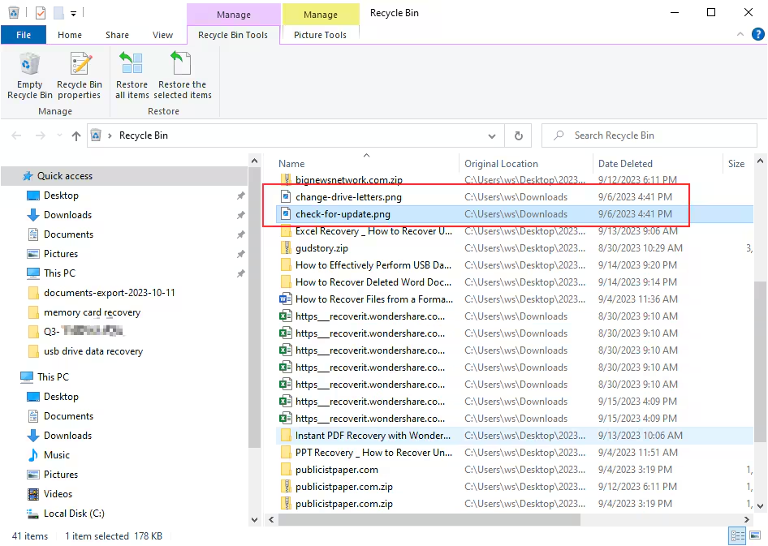Open usb drive data recovery folder

point(93,351)
